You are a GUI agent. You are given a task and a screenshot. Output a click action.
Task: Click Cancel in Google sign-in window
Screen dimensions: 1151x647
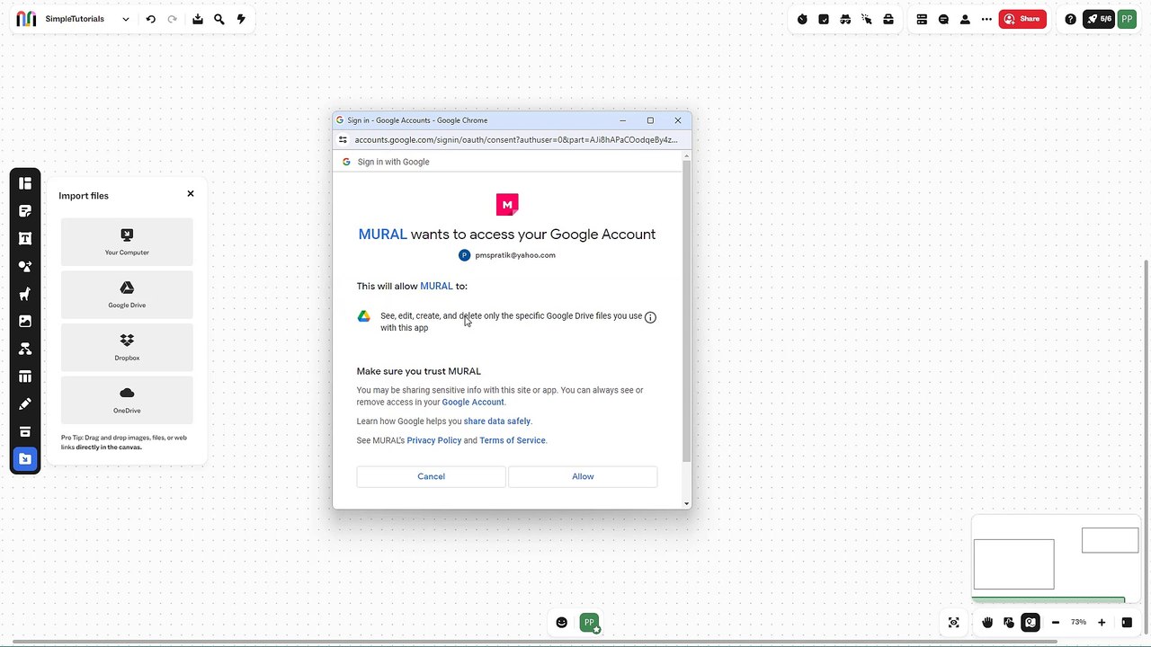click(x=431, y=476)
